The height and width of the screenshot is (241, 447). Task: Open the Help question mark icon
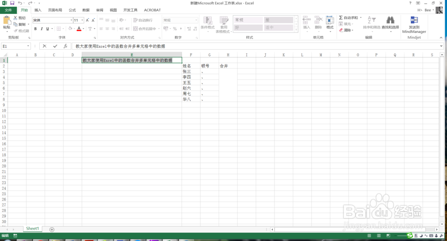coord(410,3)
